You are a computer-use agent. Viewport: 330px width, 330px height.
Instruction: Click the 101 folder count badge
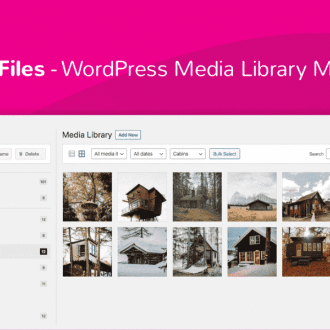43,182
